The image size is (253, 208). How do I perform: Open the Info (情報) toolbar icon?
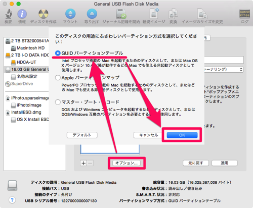(x=22, y=14)
